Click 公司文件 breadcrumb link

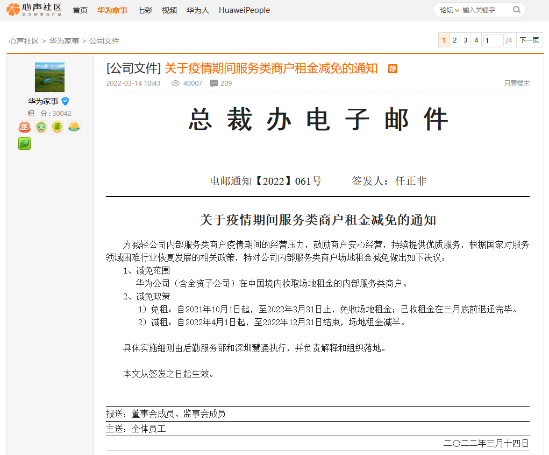coord(104,41)
